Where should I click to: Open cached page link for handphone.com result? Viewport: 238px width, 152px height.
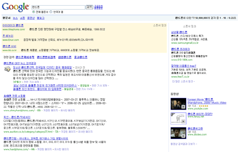(44, 149)
